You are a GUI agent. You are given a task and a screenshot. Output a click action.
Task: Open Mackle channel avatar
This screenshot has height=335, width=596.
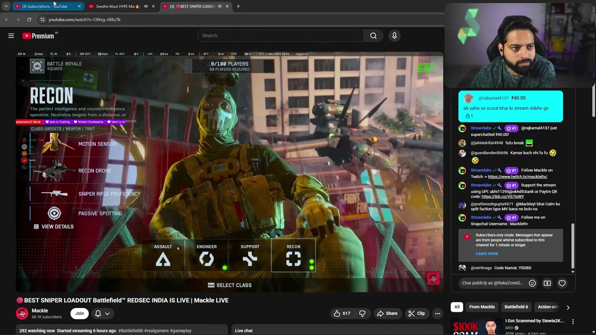pos(22,314)
